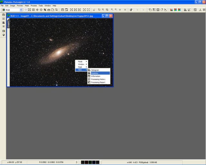Click the arrow button in the status bar
The width and height of the screenshot is (206, 165).
[x=77, y=162]
